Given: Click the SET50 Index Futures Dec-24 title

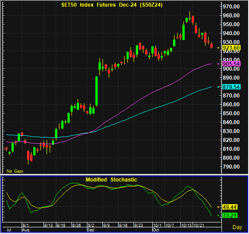Looking at the screenshot, I should tap(112, 5).
